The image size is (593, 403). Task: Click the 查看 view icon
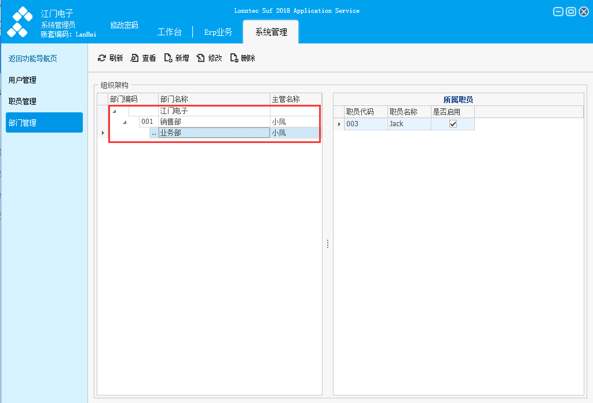134,58
